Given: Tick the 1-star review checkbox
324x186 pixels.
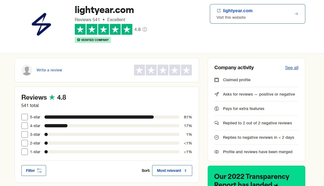Looking at the screenshot, I should (x=24, y=152).
